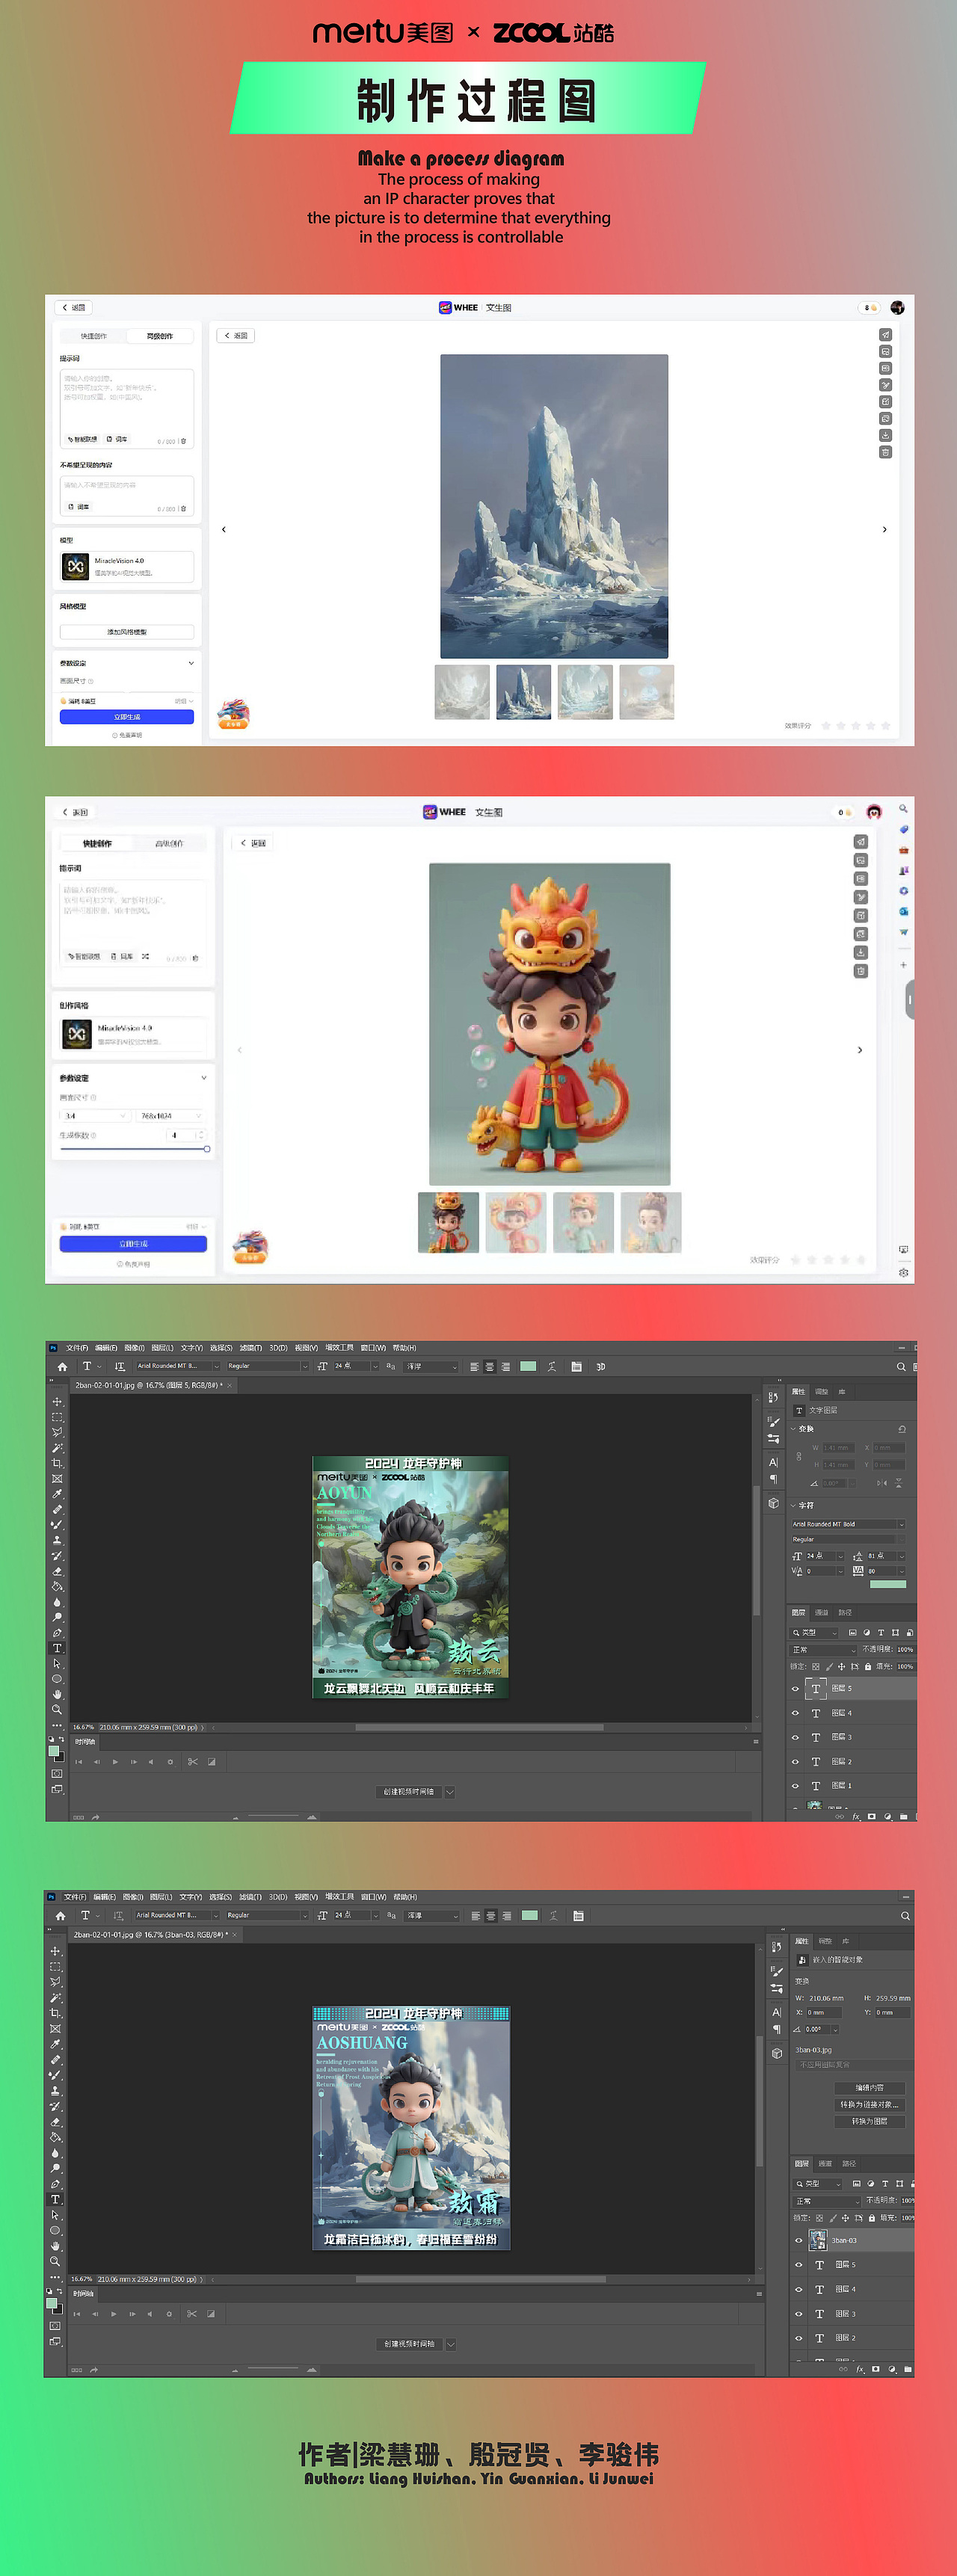The image size is (957, 2576).
Task: Click trash icon beside dragon boy image
Action: [860, 971]
